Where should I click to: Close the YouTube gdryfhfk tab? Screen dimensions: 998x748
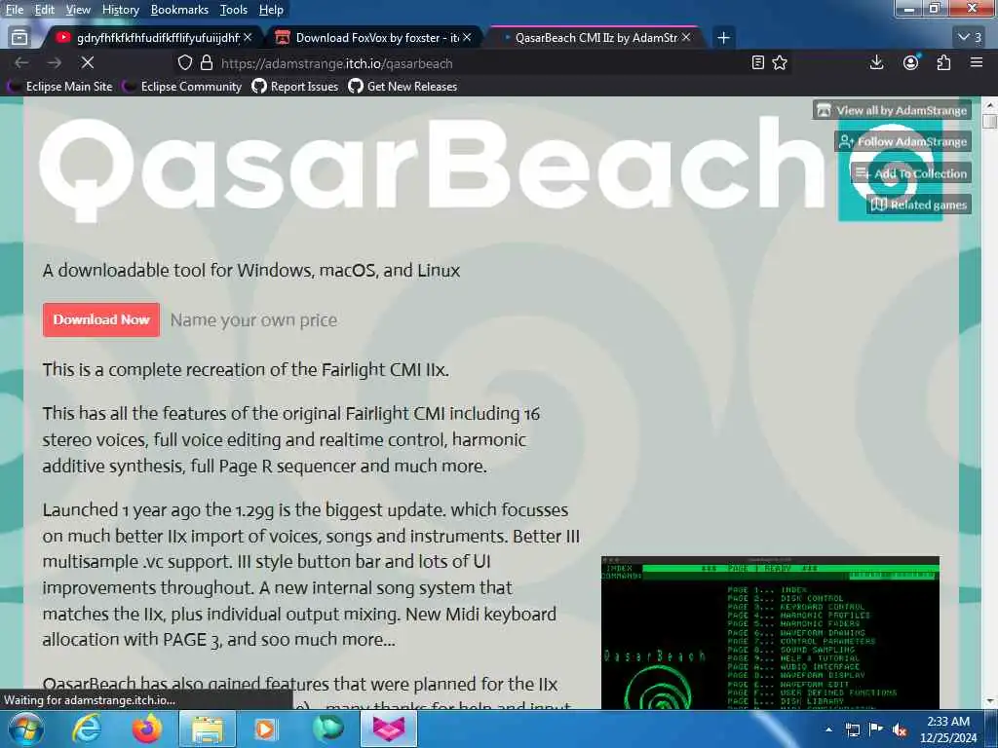(248, 38)
